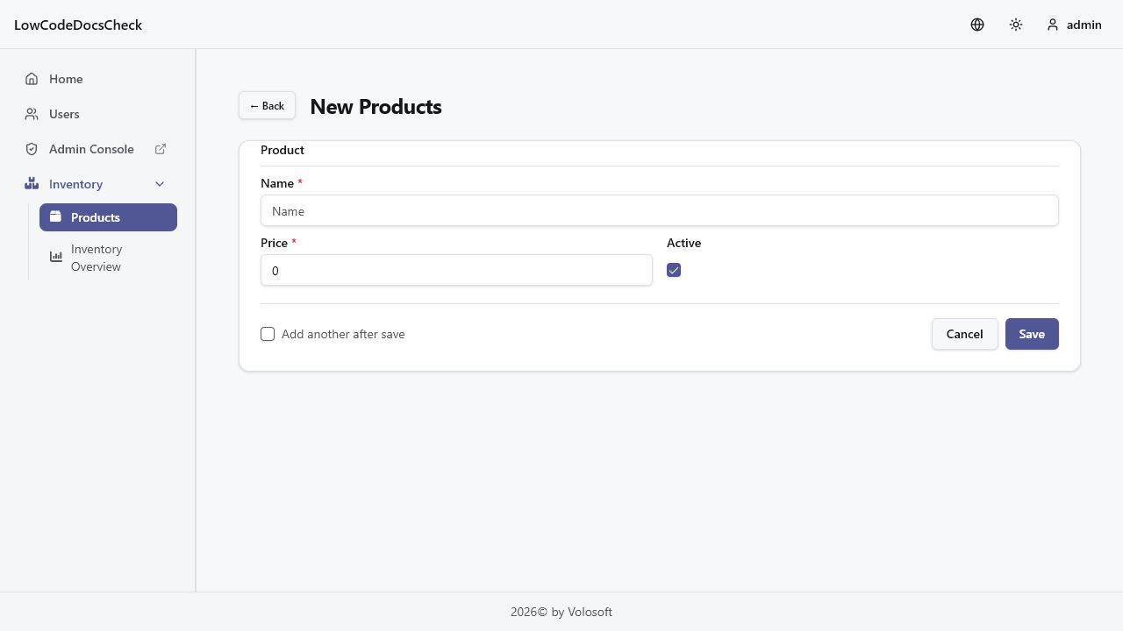Open Inventory Overview in the sidebar
The width and height of the screenshot is (1123, 631).
(x=108, y=258)
